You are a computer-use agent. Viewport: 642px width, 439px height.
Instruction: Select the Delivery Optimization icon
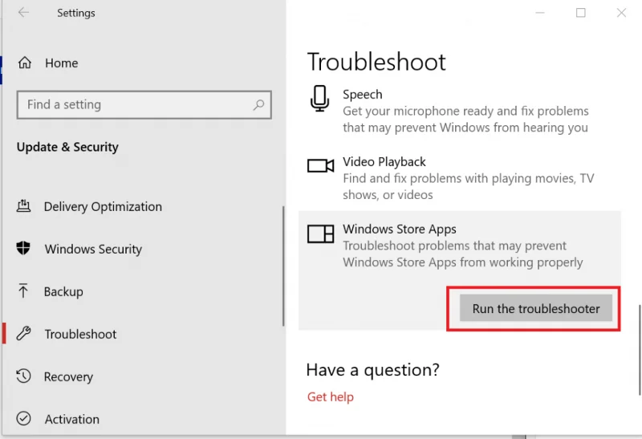pos(23,206)
